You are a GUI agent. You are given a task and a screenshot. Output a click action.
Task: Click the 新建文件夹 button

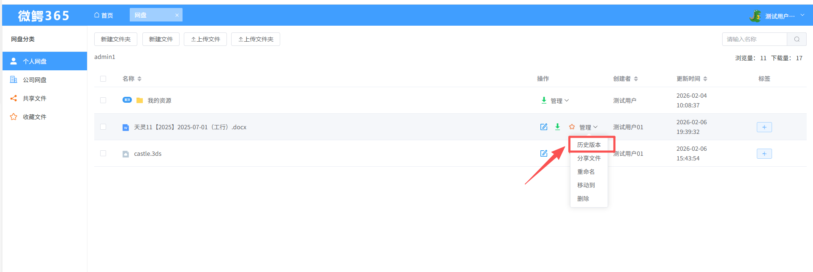click(116, 39)
